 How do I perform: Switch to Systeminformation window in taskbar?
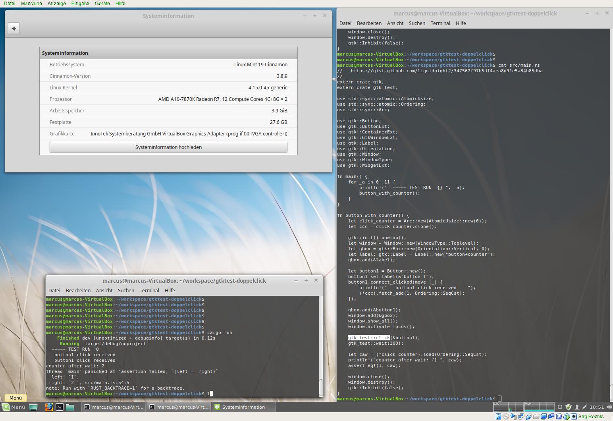click(243, 407)
